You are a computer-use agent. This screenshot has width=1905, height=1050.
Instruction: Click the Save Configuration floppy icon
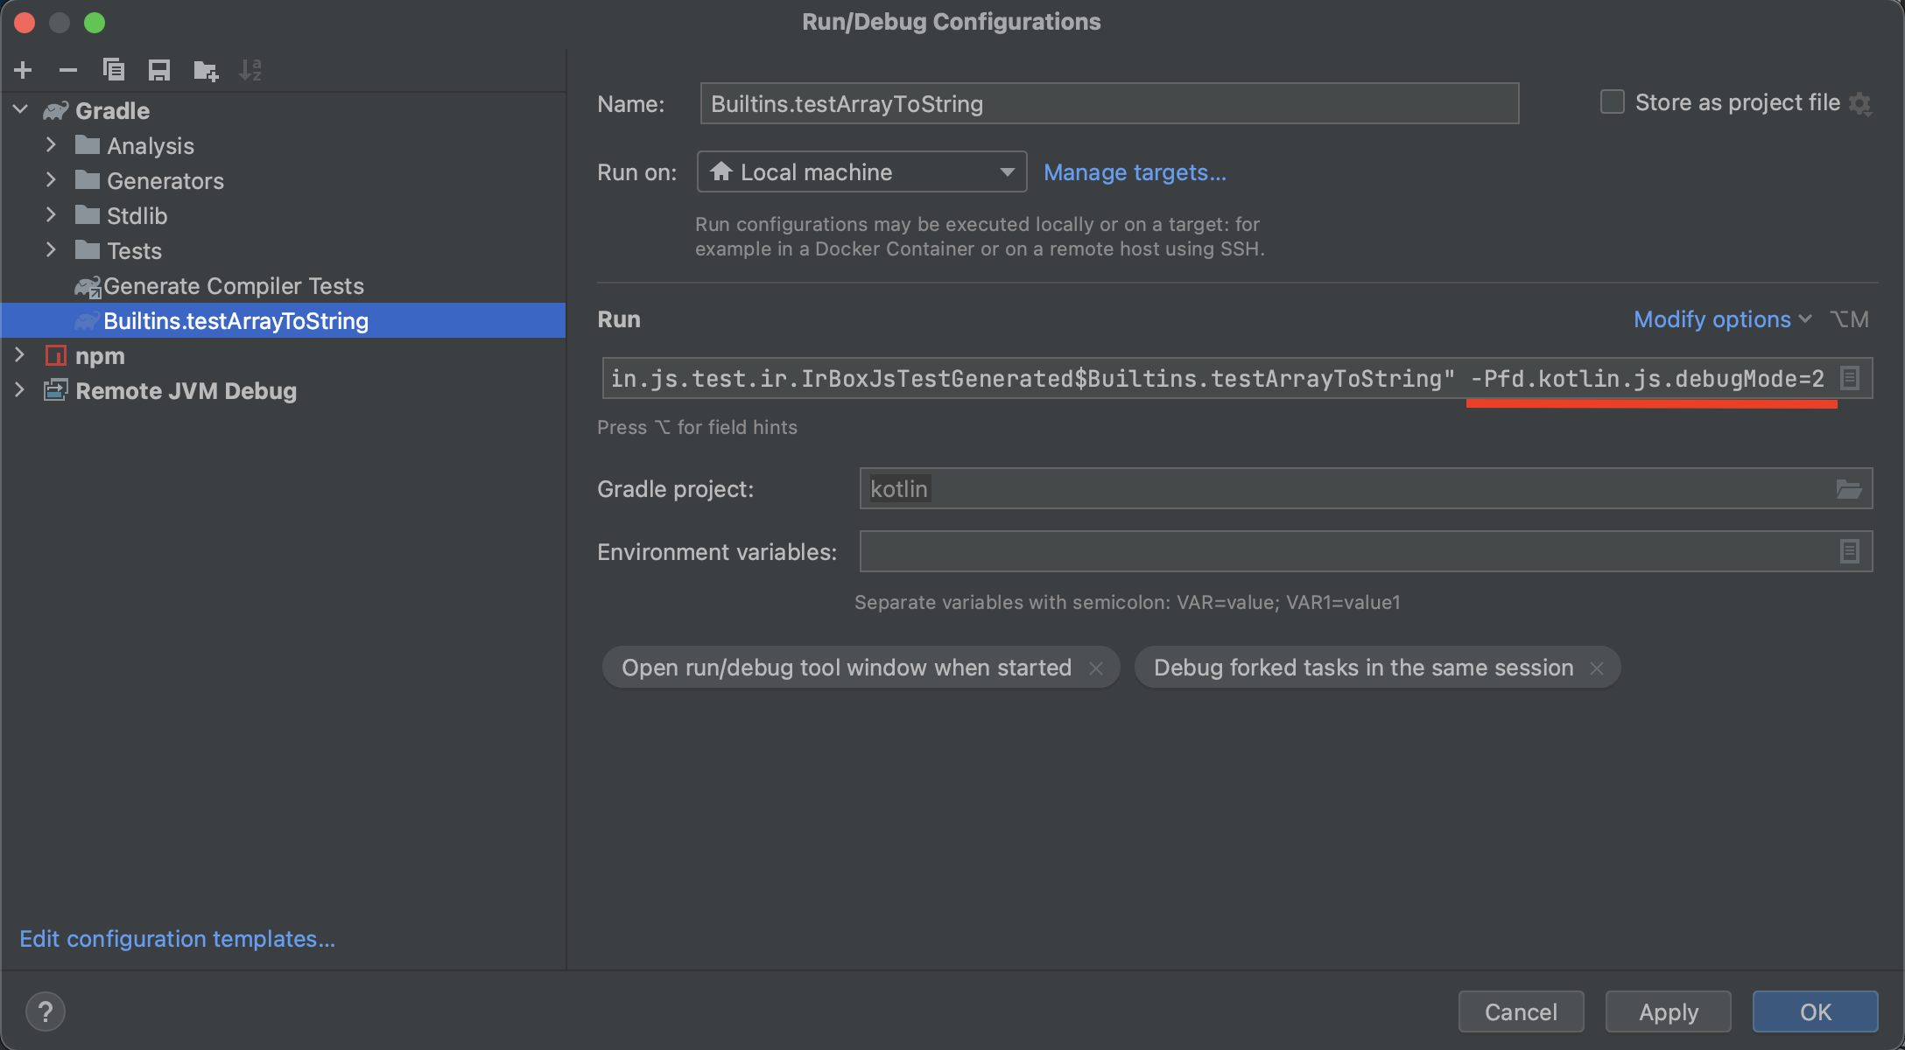click(x=159, y=70)
